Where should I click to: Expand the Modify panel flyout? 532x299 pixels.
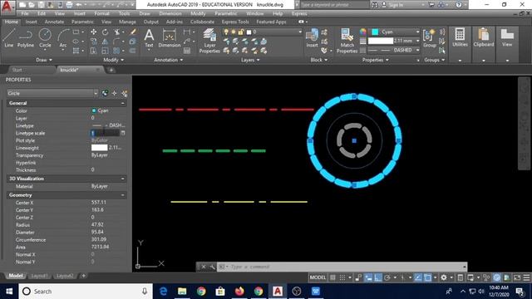114,60
